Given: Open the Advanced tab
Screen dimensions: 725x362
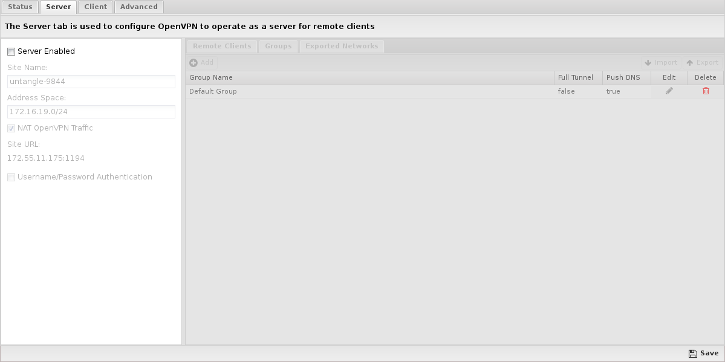Looking at the screenshot, I should pos(138,7).
